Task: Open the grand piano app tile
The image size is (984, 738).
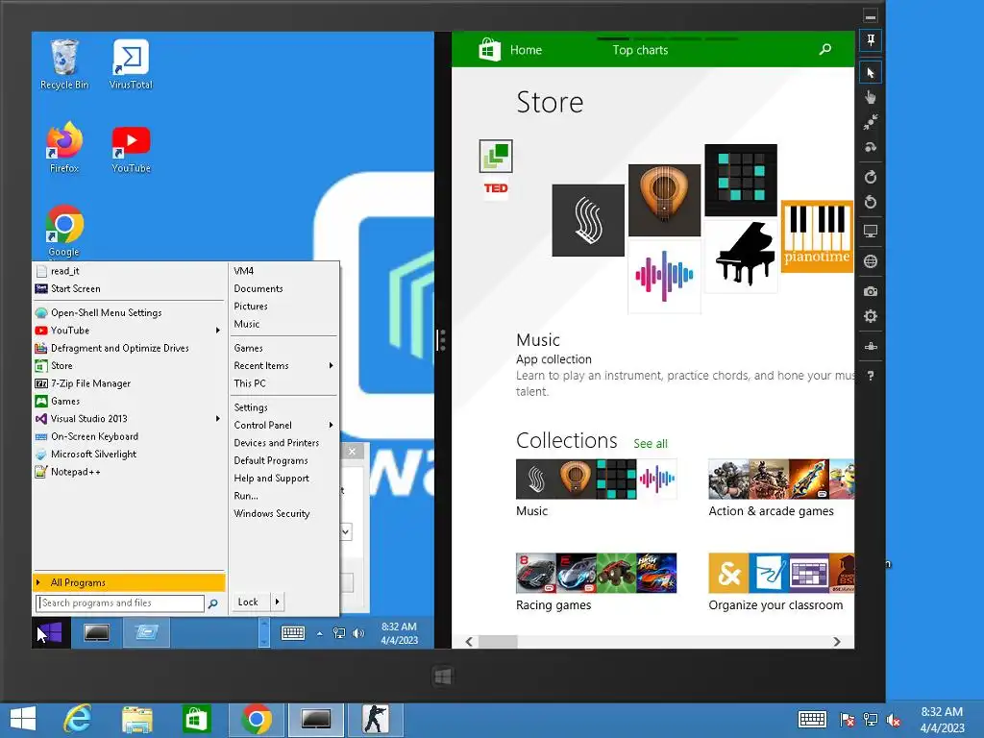Action: [741, 256]
